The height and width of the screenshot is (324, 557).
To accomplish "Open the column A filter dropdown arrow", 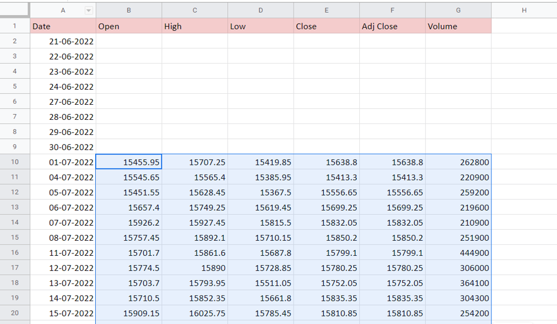I will (x=89, y=10).
